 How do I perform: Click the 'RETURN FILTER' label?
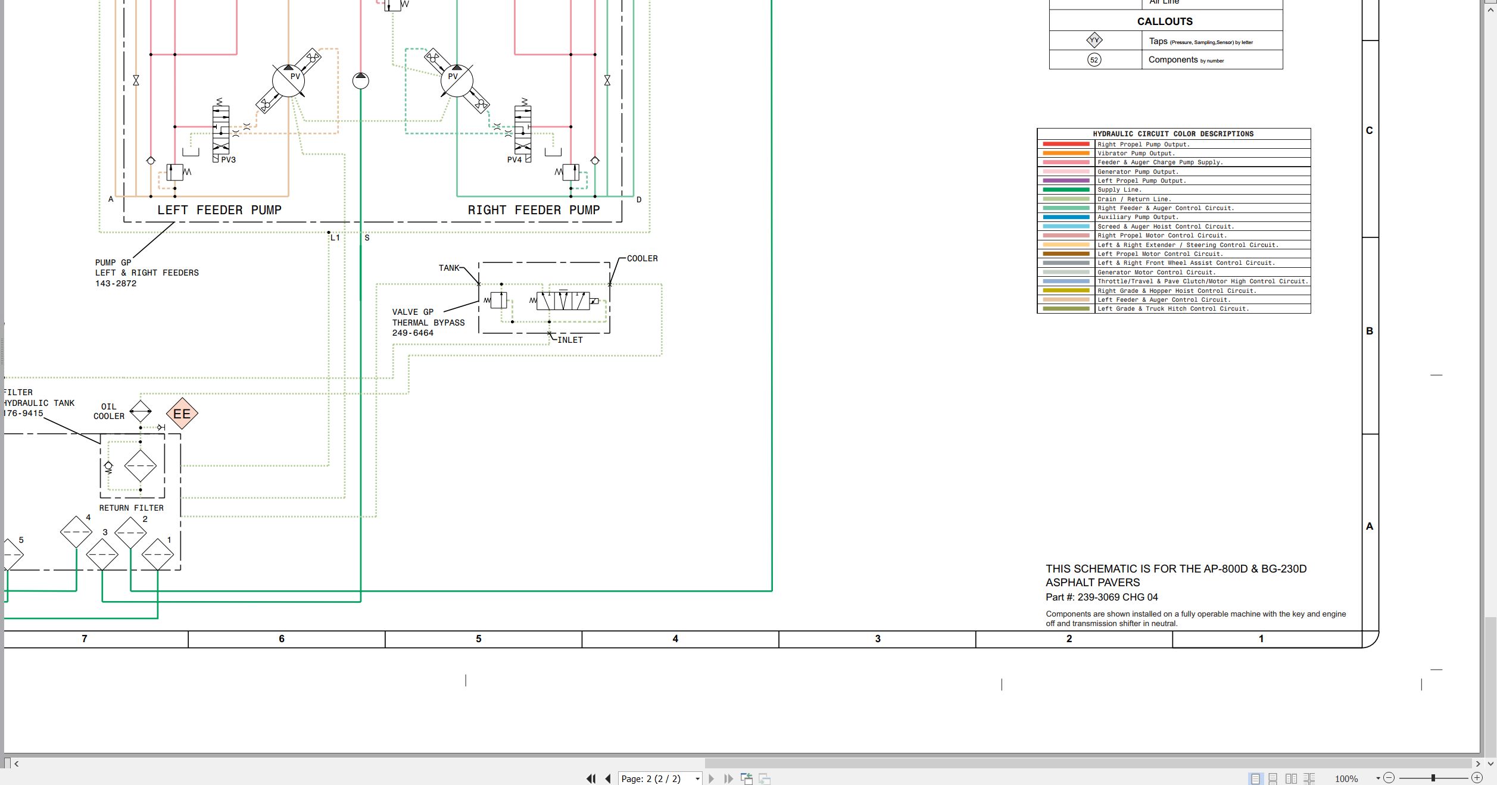pos(131,508)
